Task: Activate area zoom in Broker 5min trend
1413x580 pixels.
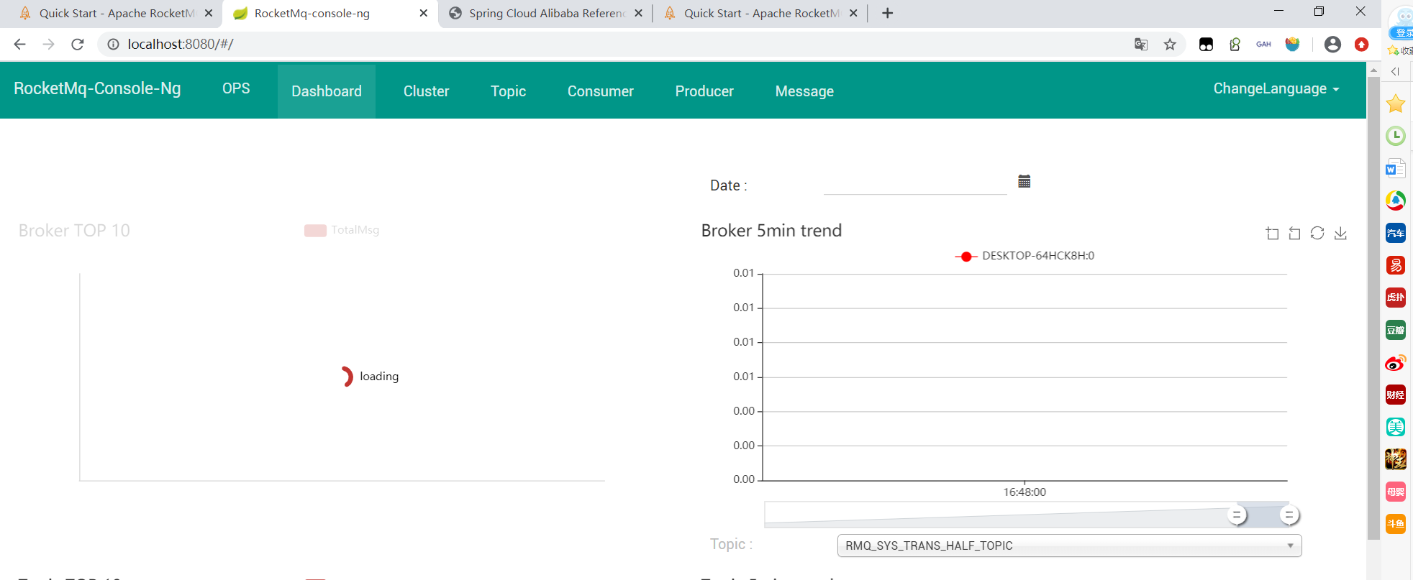Action: coord(1272,233)
